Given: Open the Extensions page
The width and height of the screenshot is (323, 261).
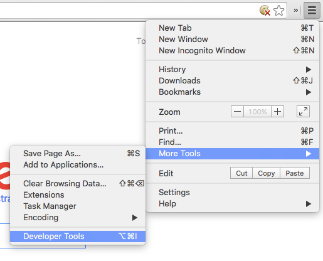Looking at the screenshot, I should [x=78, y=195].
